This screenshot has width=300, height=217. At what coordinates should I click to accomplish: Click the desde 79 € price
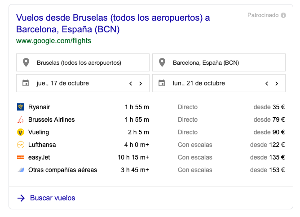269,120
